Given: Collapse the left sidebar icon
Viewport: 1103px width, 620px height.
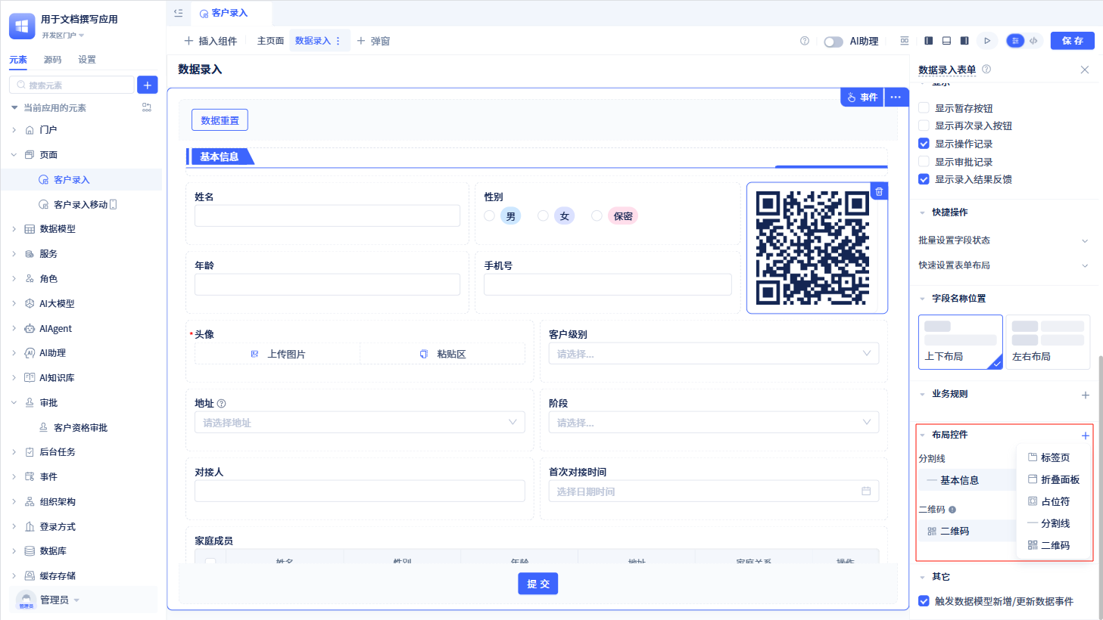Looking at the screenshot, I should (x=178, y=13).
